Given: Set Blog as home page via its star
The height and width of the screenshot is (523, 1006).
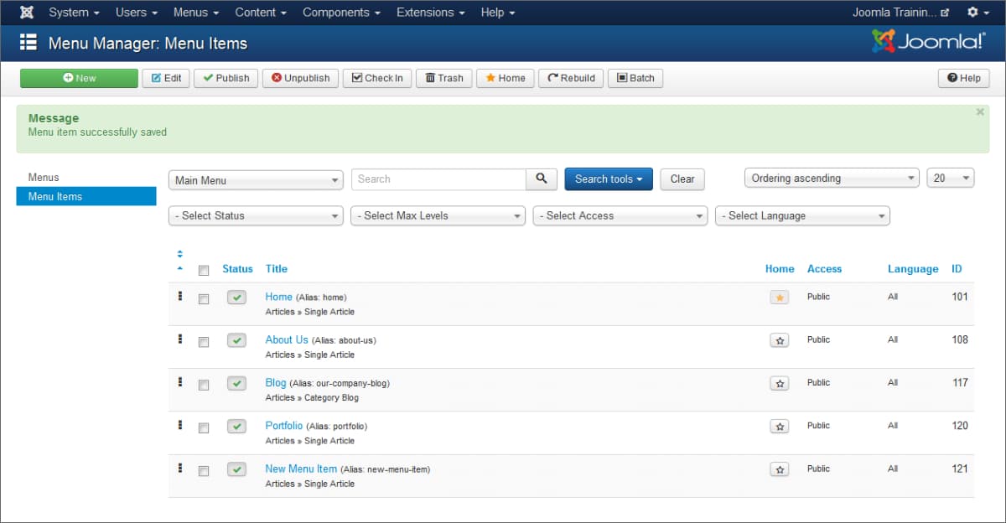Looking at the screenshot, I should [x=779, y=383].
